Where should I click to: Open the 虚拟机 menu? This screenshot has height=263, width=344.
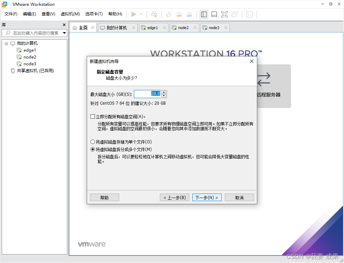70,14
